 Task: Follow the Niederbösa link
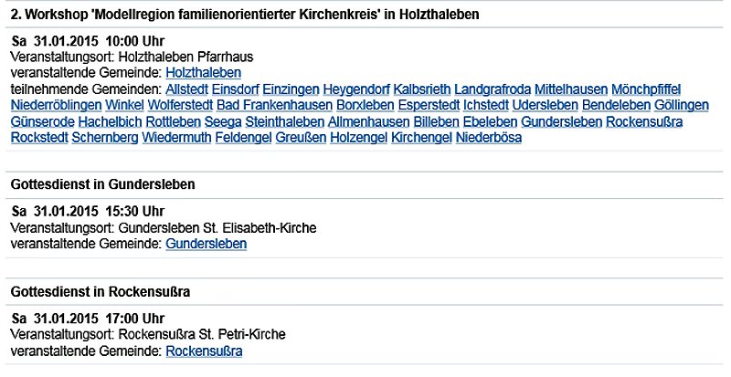click(488, 138)
